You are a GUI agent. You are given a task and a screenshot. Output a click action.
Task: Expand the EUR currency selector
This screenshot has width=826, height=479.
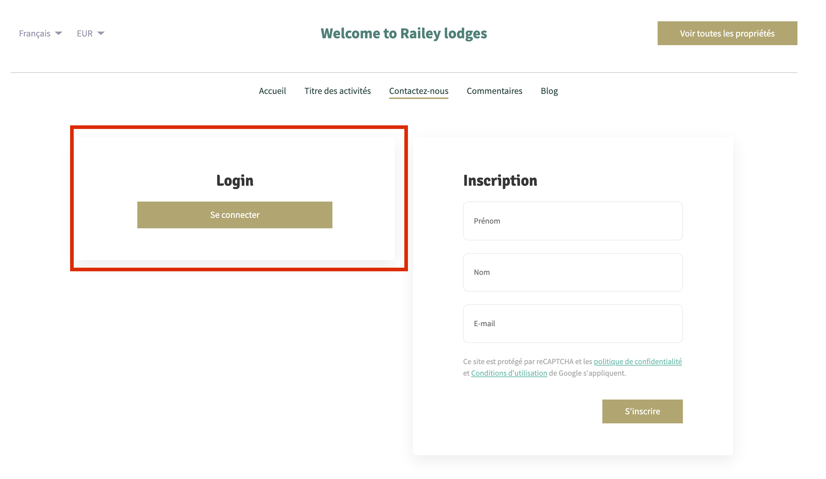tap(85, 34)
